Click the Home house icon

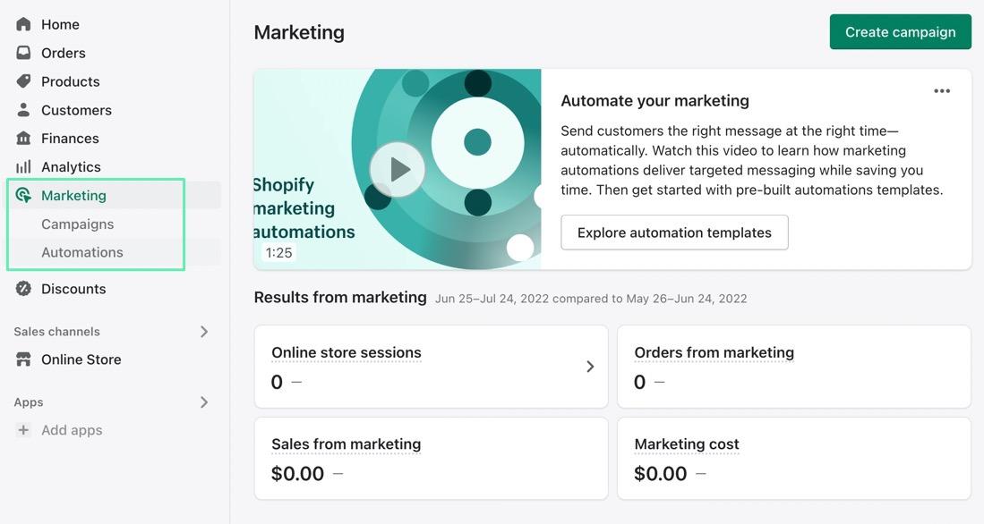coord(23,24)
